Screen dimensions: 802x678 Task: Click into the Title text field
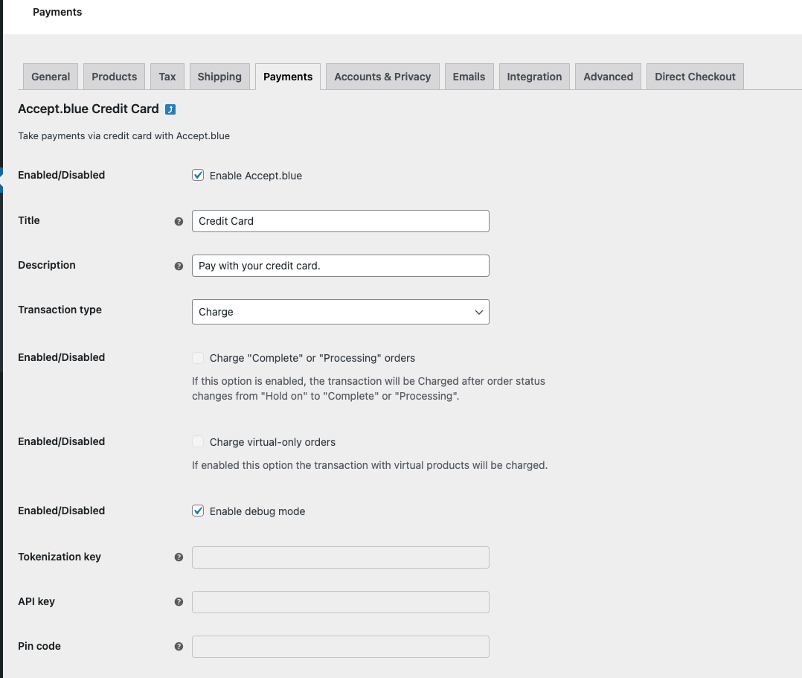[340, 221]
